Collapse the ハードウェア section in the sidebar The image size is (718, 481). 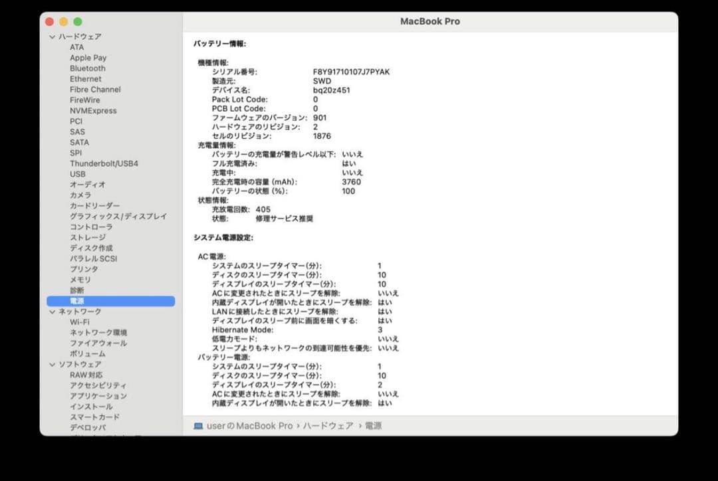click(51, 37)
